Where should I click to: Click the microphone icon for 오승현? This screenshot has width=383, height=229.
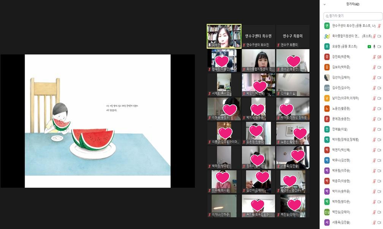(x=374, y=46)
